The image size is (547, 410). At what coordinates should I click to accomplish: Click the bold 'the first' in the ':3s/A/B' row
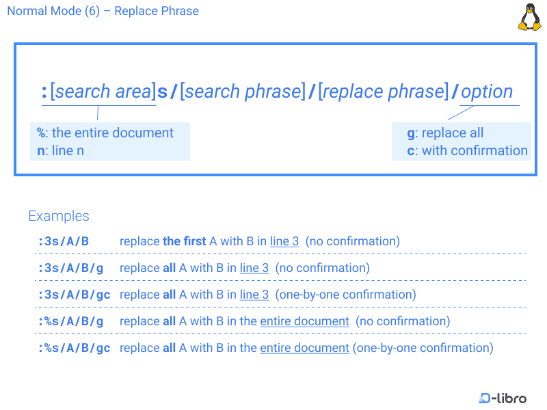point(185,241)
